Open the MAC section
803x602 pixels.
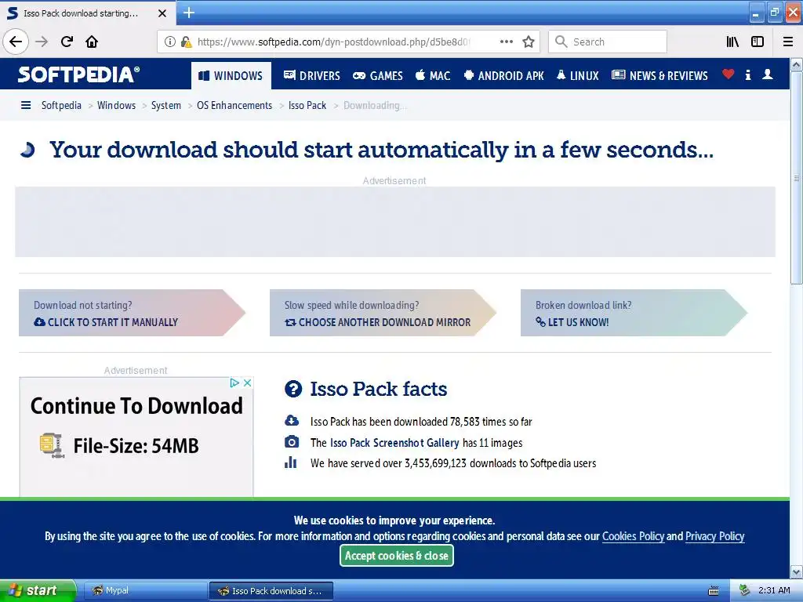click(x=433, y=76)
